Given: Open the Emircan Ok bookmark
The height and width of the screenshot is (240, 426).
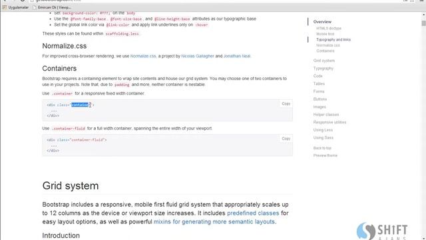Looking at the screenshot, I should click(52, 7).
